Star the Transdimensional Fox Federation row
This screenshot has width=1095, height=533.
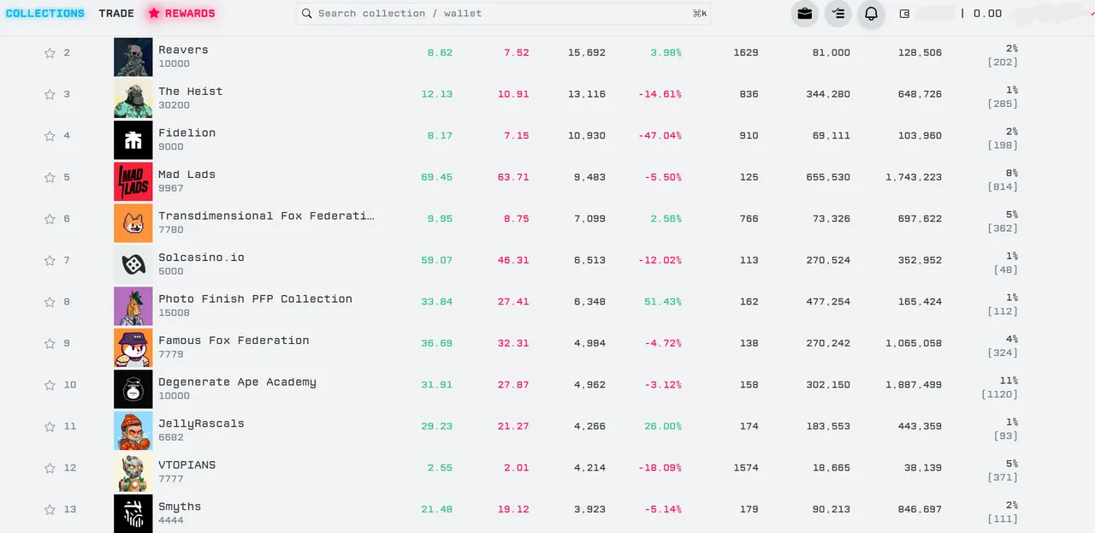pyautogui.click(x=50, y=219)
